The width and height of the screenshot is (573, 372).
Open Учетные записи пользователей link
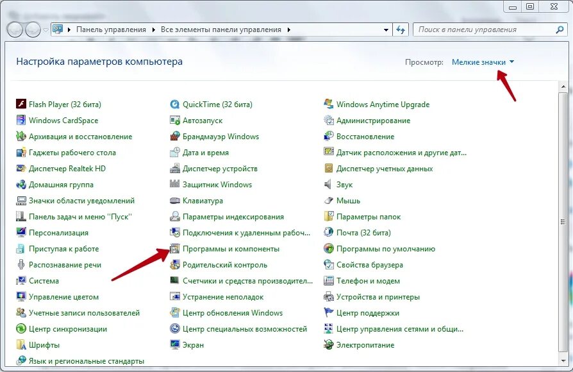click(84, 313)
